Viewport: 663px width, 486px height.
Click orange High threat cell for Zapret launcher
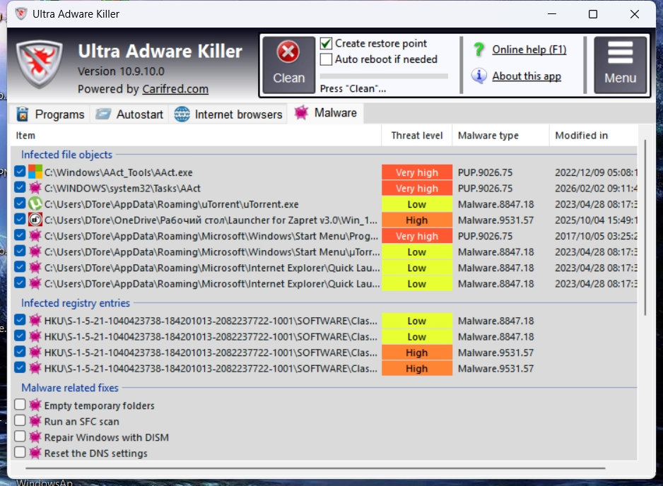pos(417,220)
